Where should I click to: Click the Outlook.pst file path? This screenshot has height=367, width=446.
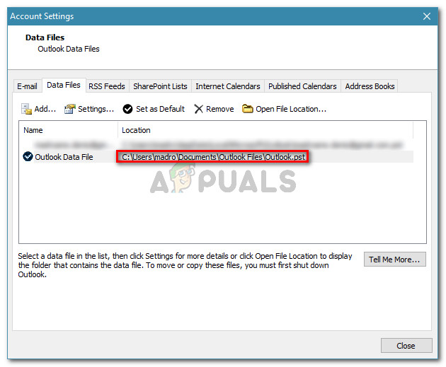[213, 157]
